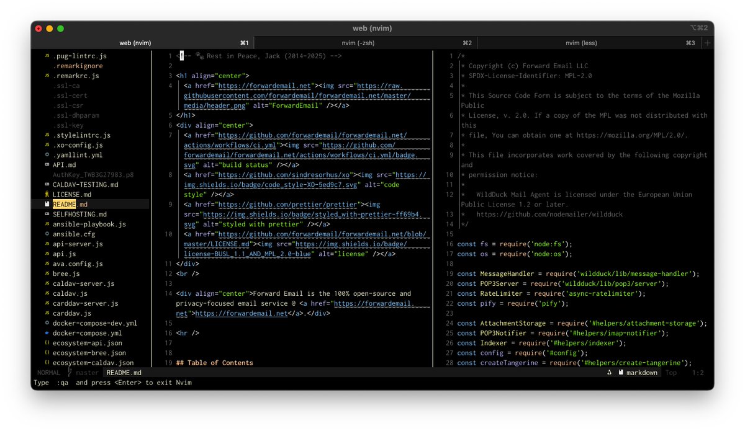Switch to the nvim (less) tab
745x431 pixels.
point(582,43)
